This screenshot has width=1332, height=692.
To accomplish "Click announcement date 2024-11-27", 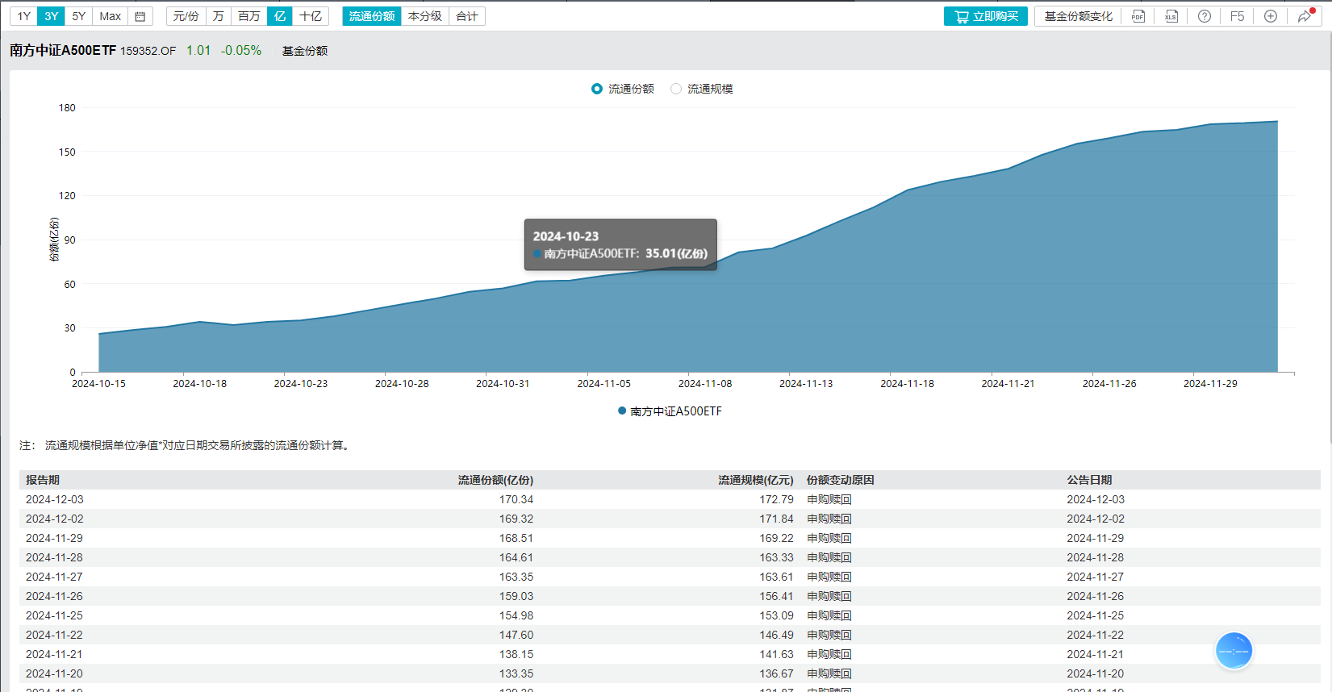I will (1096, 577).
